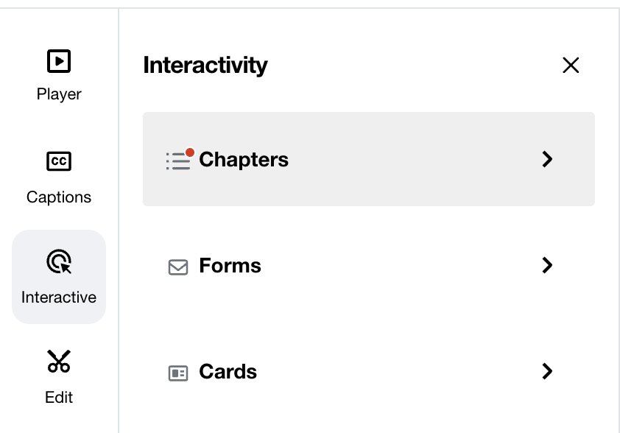Click the Forms envelope icon

[178, 267]
